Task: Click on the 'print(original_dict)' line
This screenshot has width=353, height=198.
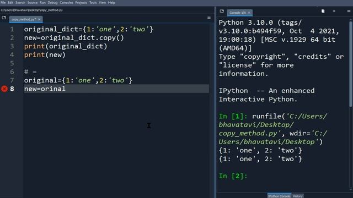Action: 66,46
